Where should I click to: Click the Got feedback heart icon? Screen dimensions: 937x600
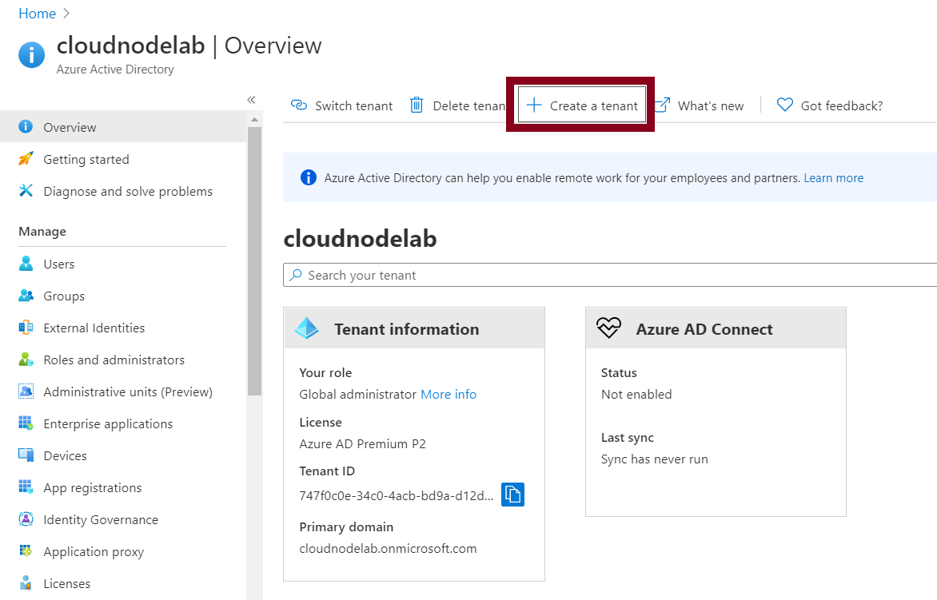click(x=784, y=105)
